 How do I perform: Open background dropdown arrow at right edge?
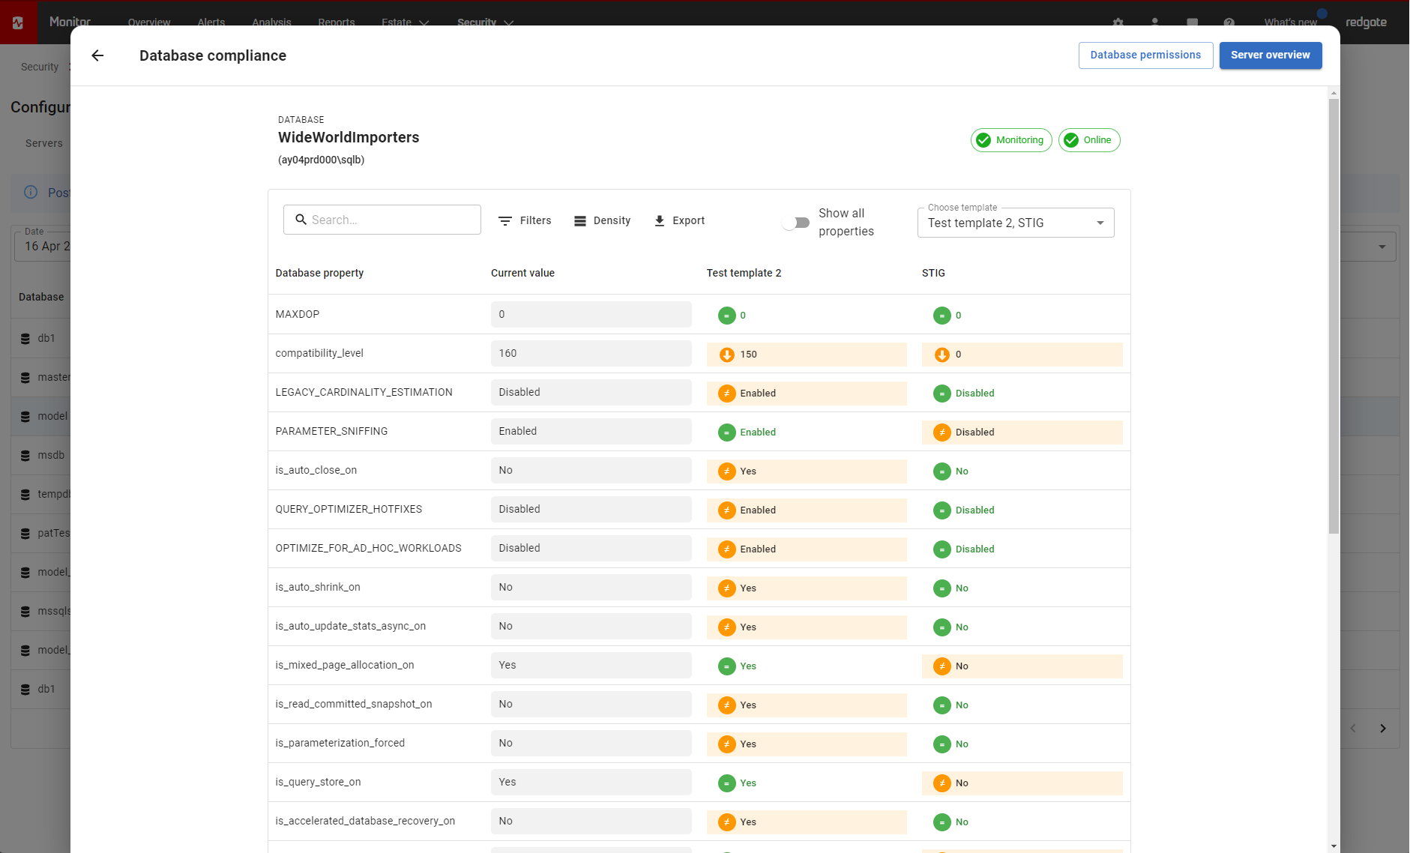(1382, 247)
